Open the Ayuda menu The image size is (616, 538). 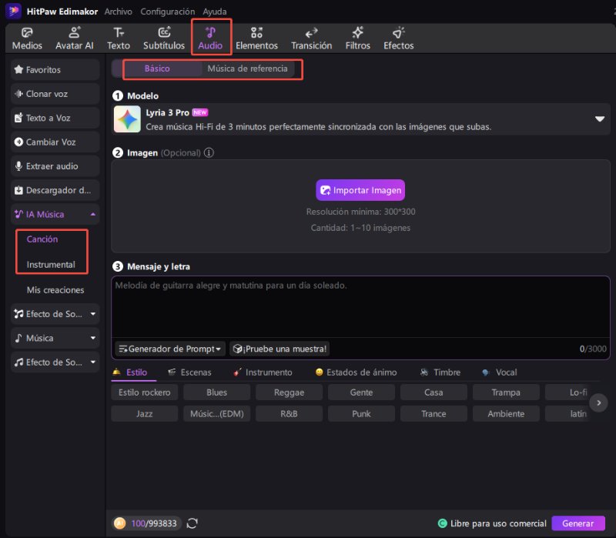point(215,12)
